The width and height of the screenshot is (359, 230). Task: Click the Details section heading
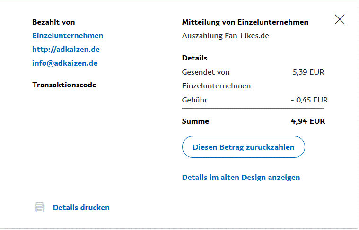coord(194,58)
